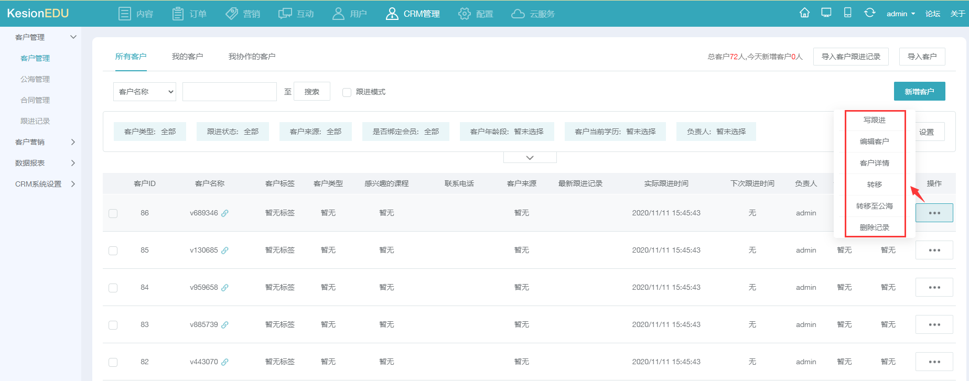Switch to the 我协作的客户 tab
This screenshot has height=381, width=969.
coord(252,57)
